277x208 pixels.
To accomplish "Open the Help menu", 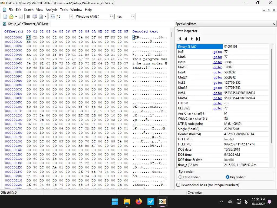I will (88, 10).
